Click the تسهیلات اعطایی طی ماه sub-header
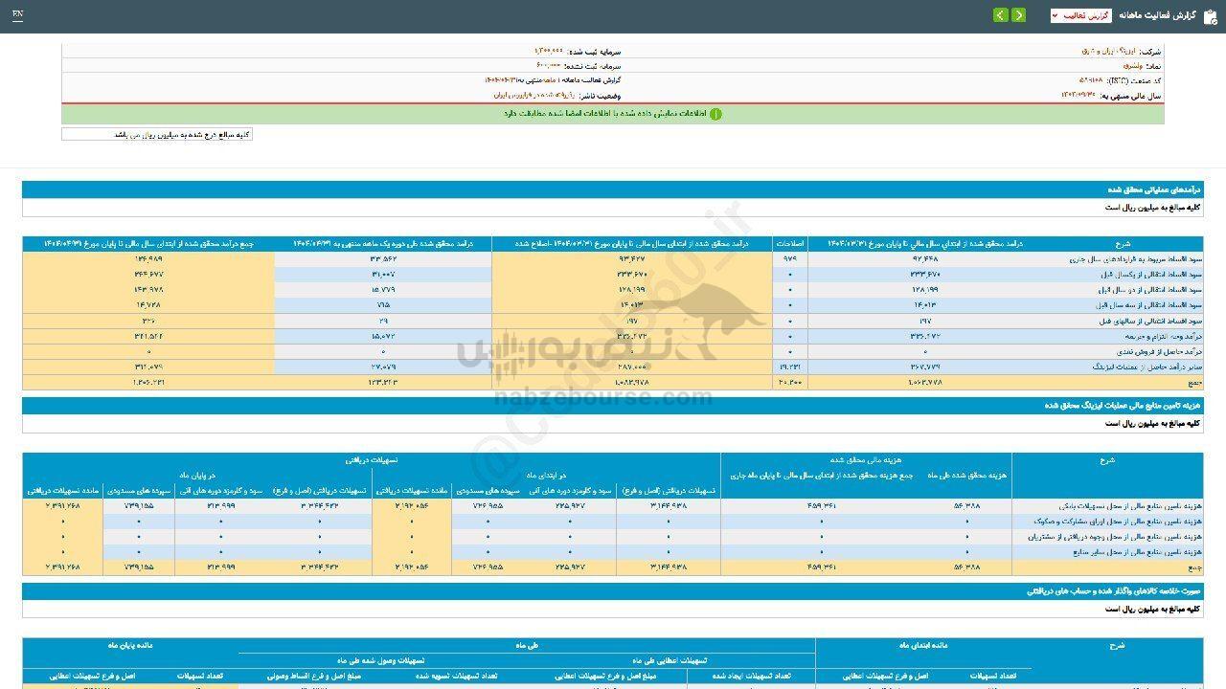This screenshot has width=1226, height=689. pos(670,660)
